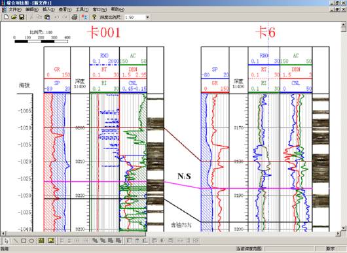Open a file with folder icon

coord(14,17)
